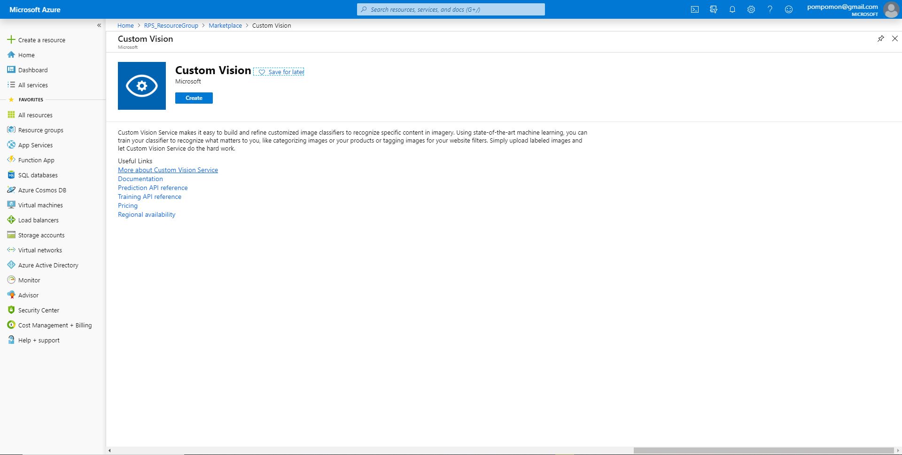Click the Resource groups cube icon

point(11,130)
